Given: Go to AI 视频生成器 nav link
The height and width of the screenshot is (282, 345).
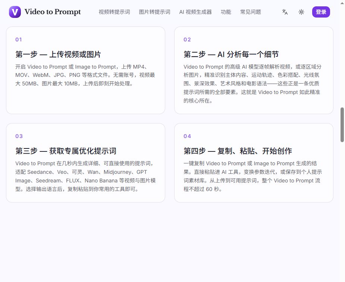Looking at the screenshot, I should click(195, 12).
